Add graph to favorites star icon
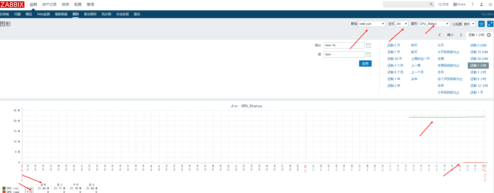This screenshot has height=193, width=494. [482, 24]
